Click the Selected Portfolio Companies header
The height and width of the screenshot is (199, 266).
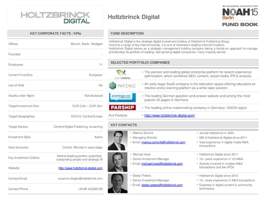pyautogui.click(x=140, y=63)
